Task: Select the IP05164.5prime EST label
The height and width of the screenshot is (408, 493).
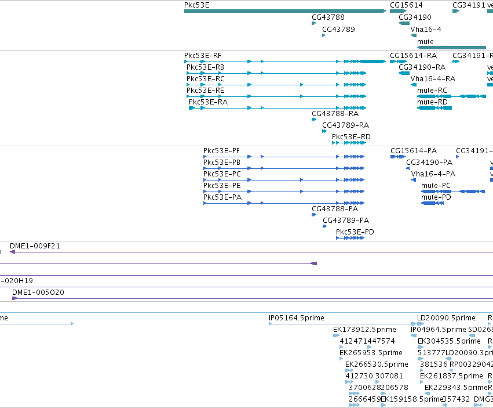Action: click(297, 318)
